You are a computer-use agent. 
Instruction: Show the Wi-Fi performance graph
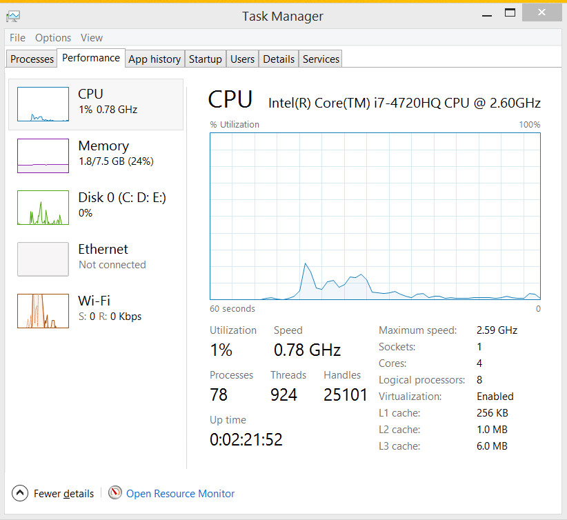point(43,311)
